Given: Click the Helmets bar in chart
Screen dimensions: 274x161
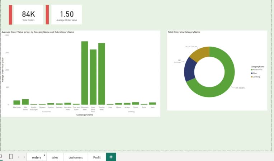Looking at the screenshot, I should tap(59, 104).
